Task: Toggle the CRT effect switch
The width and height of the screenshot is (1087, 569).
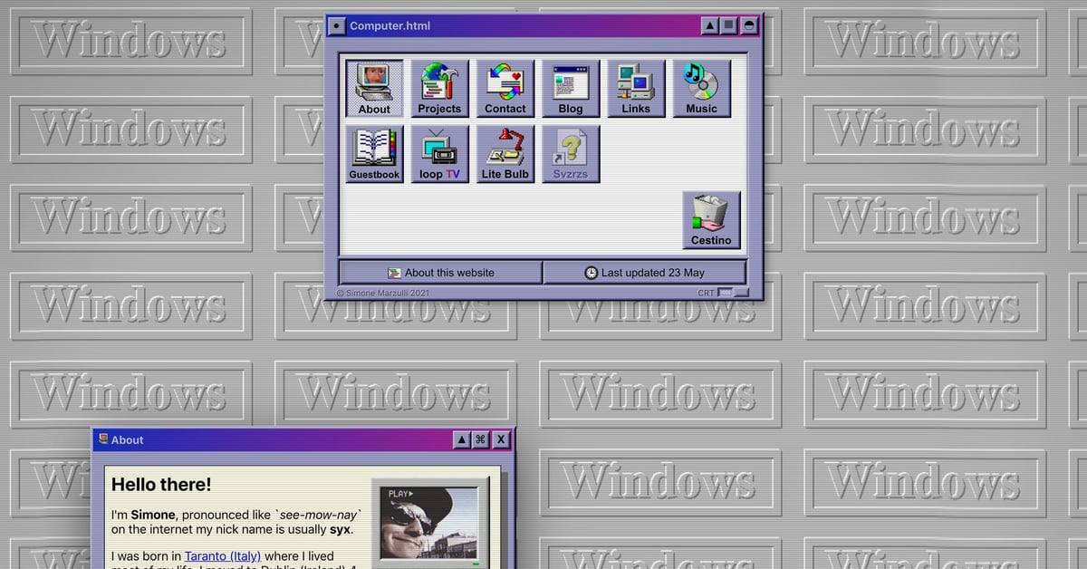Action: pyautogui.click(x=734, y=293)
